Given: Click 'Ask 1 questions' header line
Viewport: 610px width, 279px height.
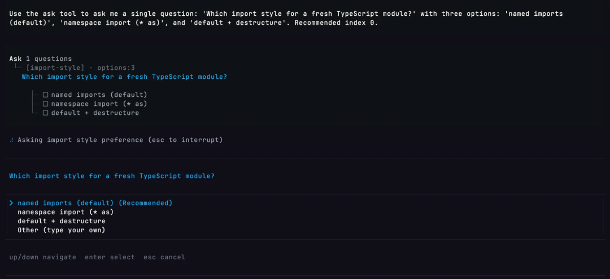Looking at the screenshot, I should 41,59.
